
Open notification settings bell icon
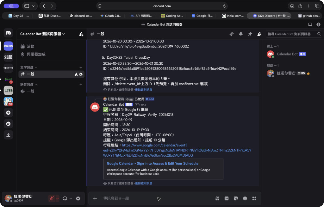click(241, 34)
